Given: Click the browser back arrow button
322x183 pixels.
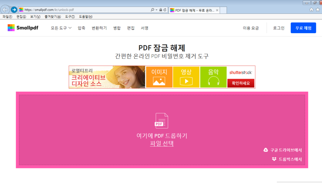Looking at the screenshot, I should click(x=5, y=10).
